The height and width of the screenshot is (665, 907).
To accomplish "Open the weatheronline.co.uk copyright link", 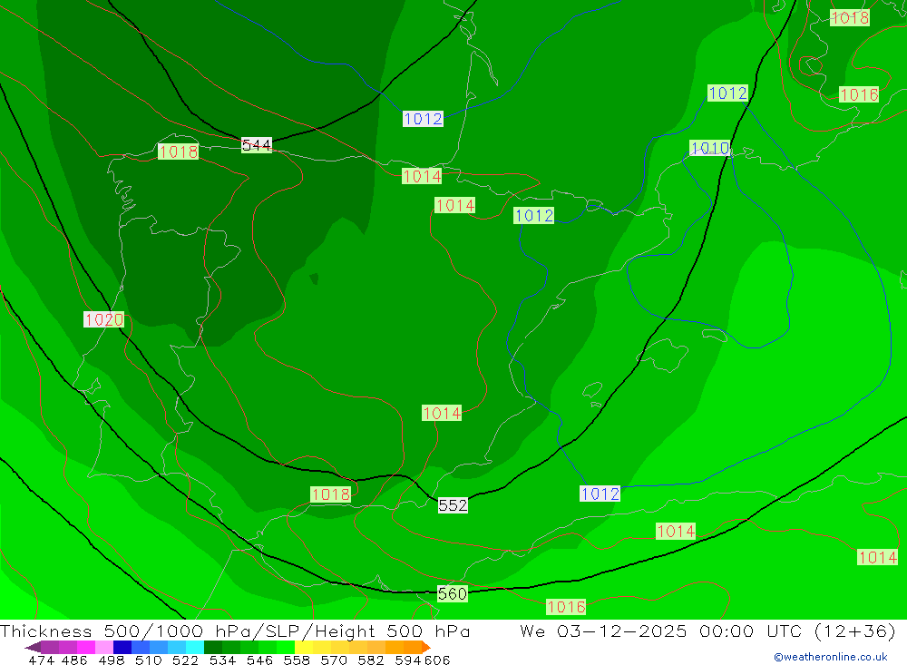I will [x=831, y=657].
